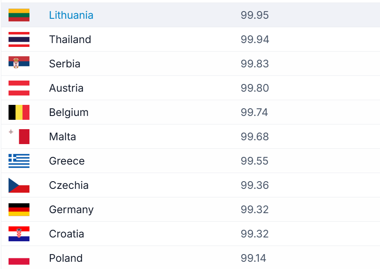Click the Greece score 99.55
The image size is (380, 269).
pyautogui.click(x=254, y=161)
